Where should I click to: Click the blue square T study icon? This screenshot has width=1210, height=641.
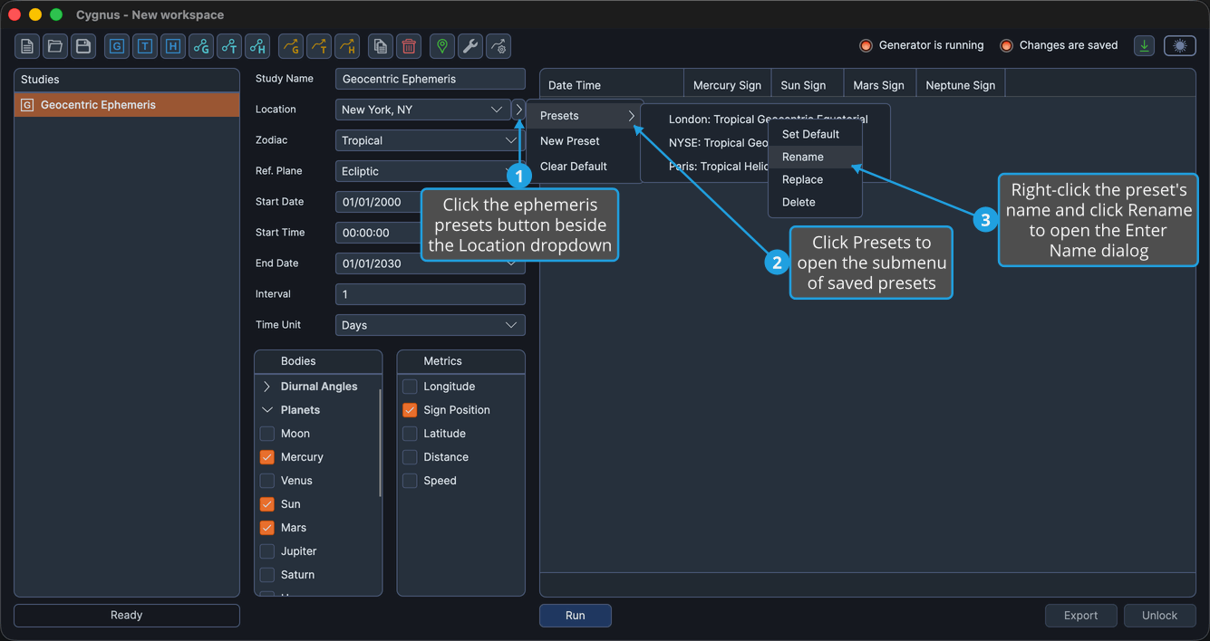coord(145,46)
